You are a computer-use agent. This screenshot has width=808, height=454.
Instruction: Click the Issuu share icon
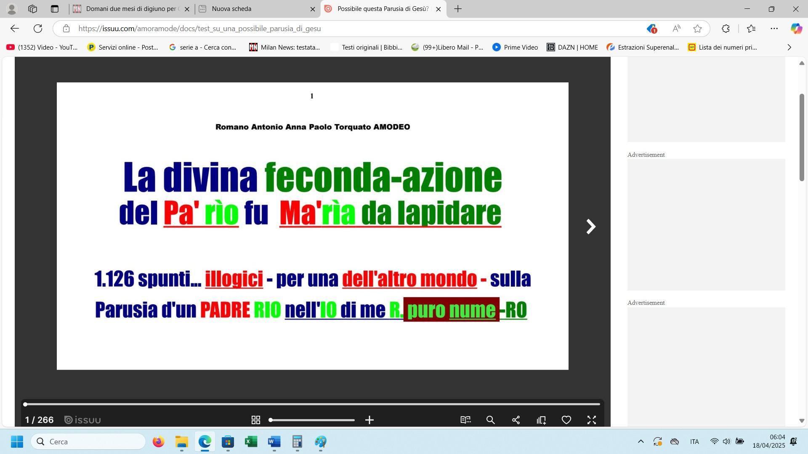(x=516, y=420)
